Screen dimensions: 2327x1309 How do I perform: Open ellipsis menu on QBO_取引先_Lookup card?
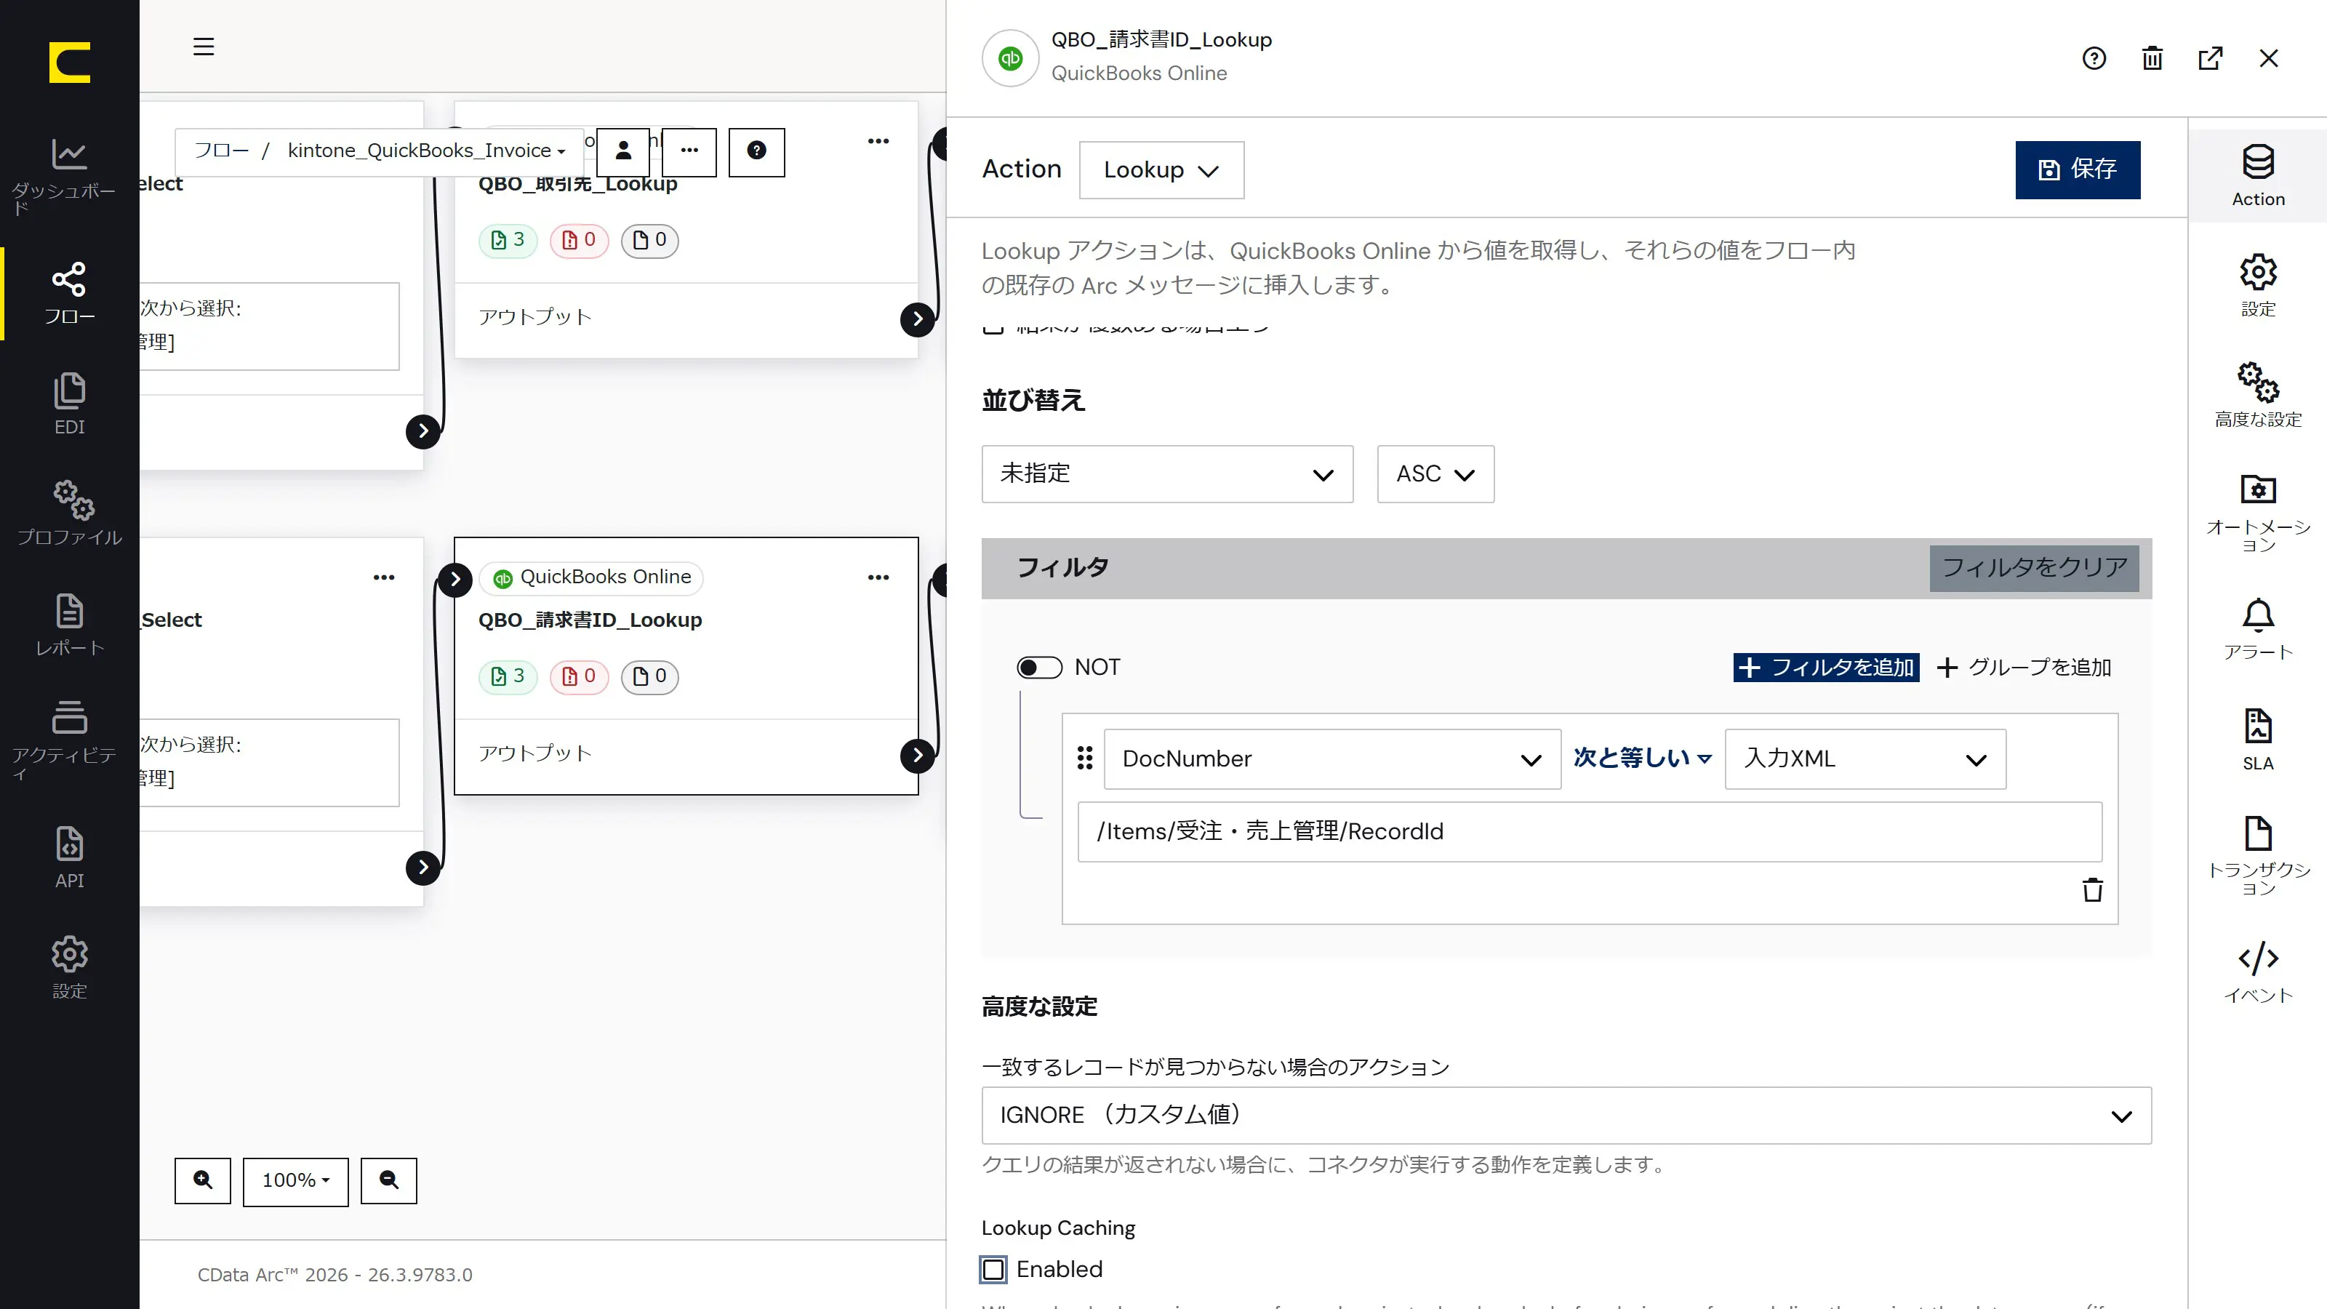click(x=878, y=141)
